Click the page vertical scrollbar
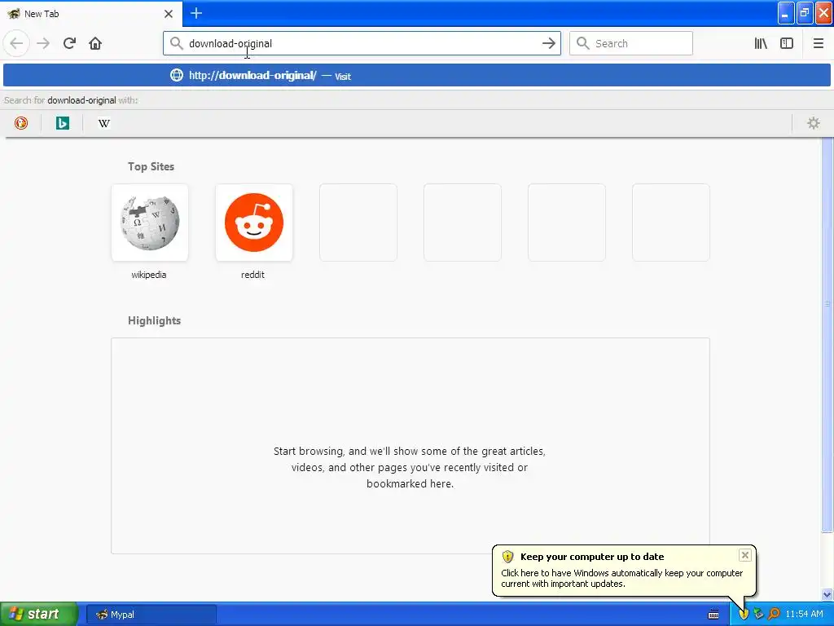The width and height of the screenshot is (834, 626). pos(827,334)
